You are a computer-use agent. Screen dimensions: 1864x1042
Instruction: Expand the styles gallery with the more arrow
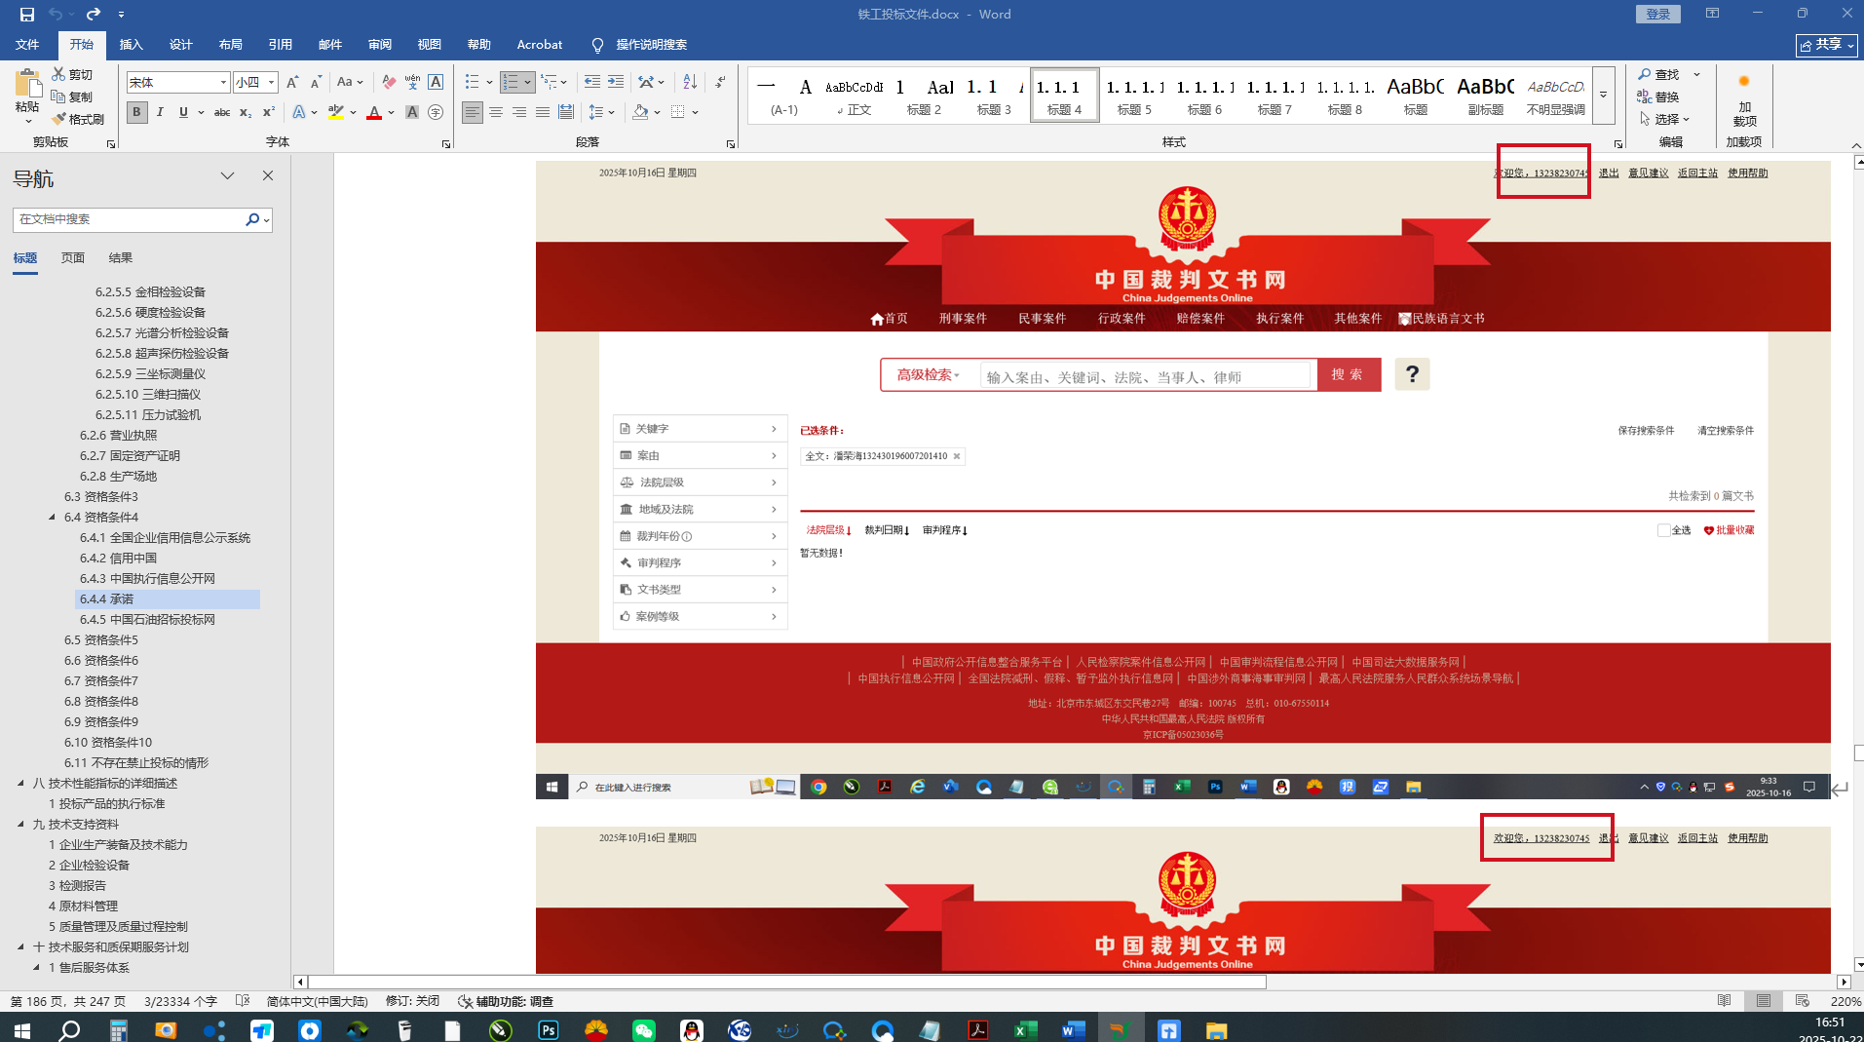click(x=1603, y=96)
